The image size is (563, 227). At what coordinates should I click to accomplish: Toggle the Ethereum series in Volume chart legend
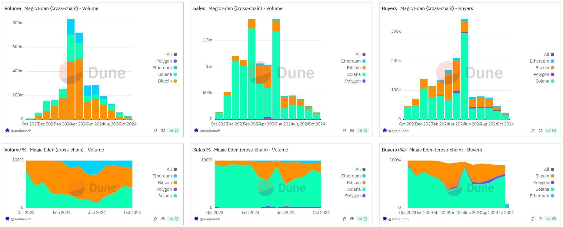(x=165, y=68)
